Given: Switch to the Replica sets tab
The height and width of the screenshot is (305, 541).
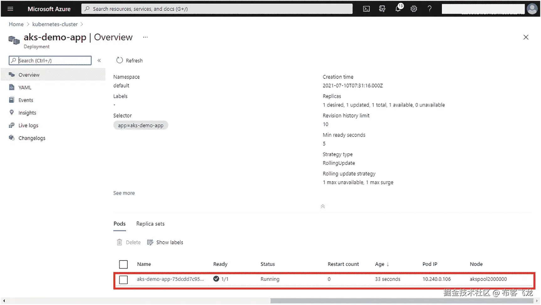Looking at the screenshot, I should point(151,224).
